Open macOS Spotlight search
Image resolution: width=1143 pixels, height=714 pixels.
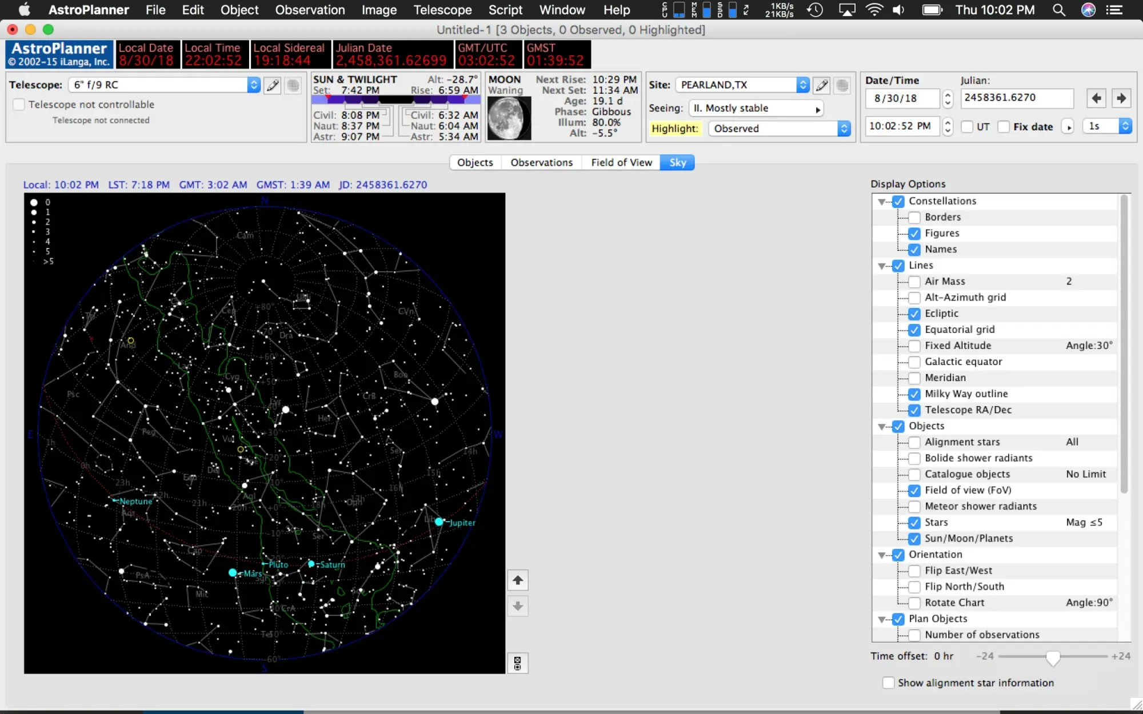coord(1059,10)
